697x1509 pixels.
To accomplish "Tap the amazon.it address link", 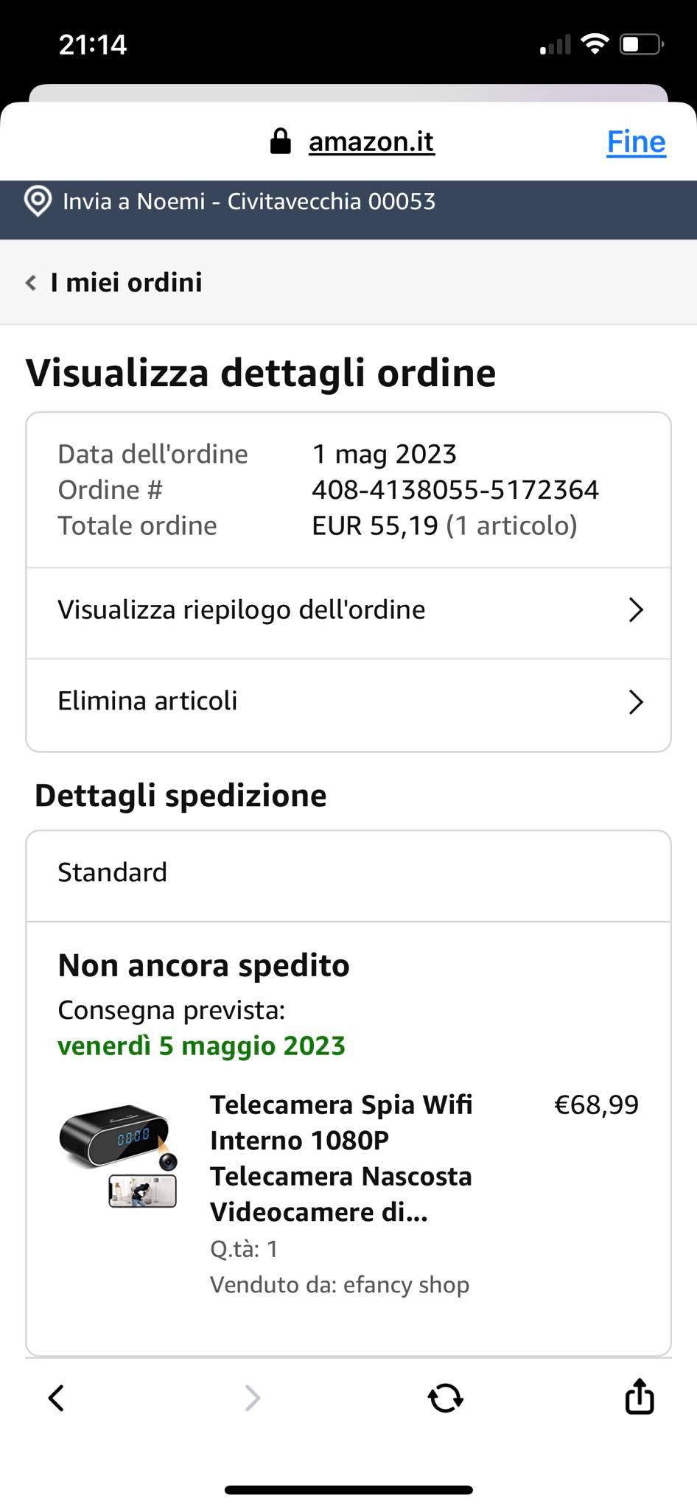I will pyautogui.click(x=371, y=141).
